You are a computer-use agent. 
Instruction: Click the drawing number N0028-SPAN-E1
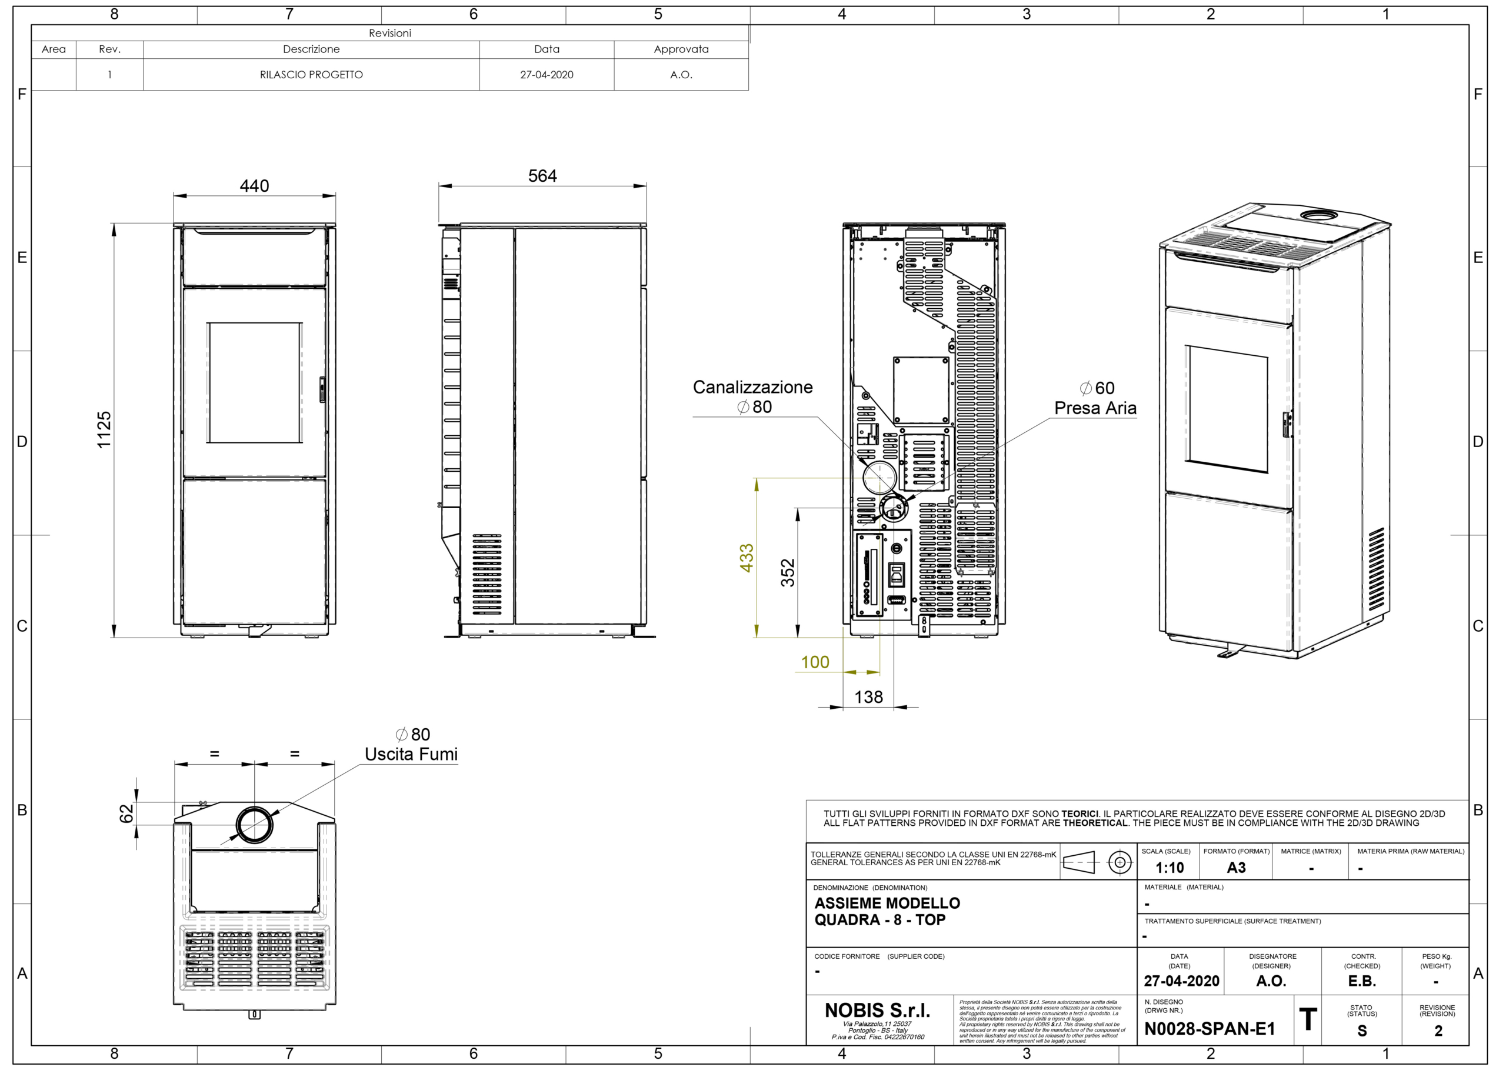[x=1210, y=1029]
